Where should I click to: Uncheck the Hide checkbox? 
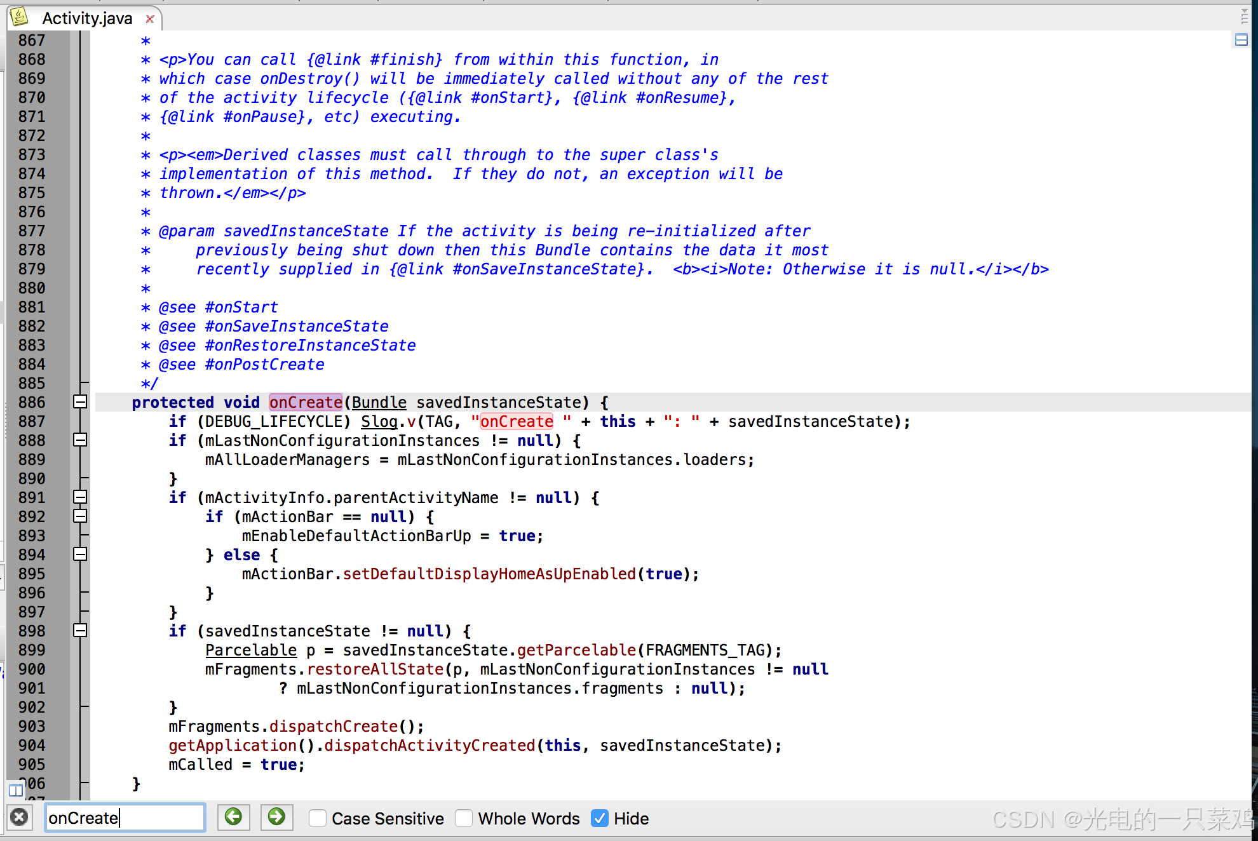599,818
